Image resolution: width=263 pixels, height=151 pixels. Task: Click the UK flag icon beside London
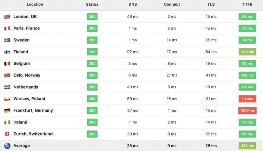[x=7, y=16]
